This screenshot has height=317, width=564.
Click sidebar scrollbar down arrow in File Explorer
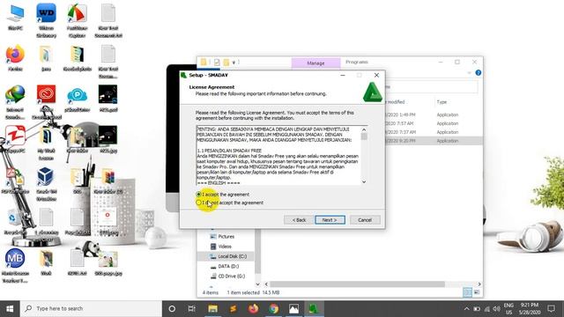pyautogui.click(x=257, y=284)
